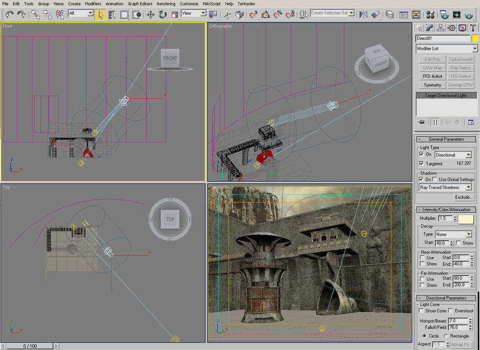Image resolution: width=480 pixels, height=350 pixels.
Task: Click the Symmetry modifier button
Action: point(432,85)
